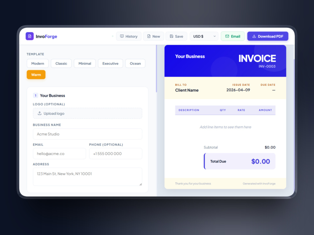The height and width of the screenshot is (235, 314).
Task: Click the RATE column header
Action: [241, 110]
